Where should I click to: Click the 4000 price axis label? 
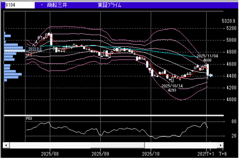(x=231, y=100)
